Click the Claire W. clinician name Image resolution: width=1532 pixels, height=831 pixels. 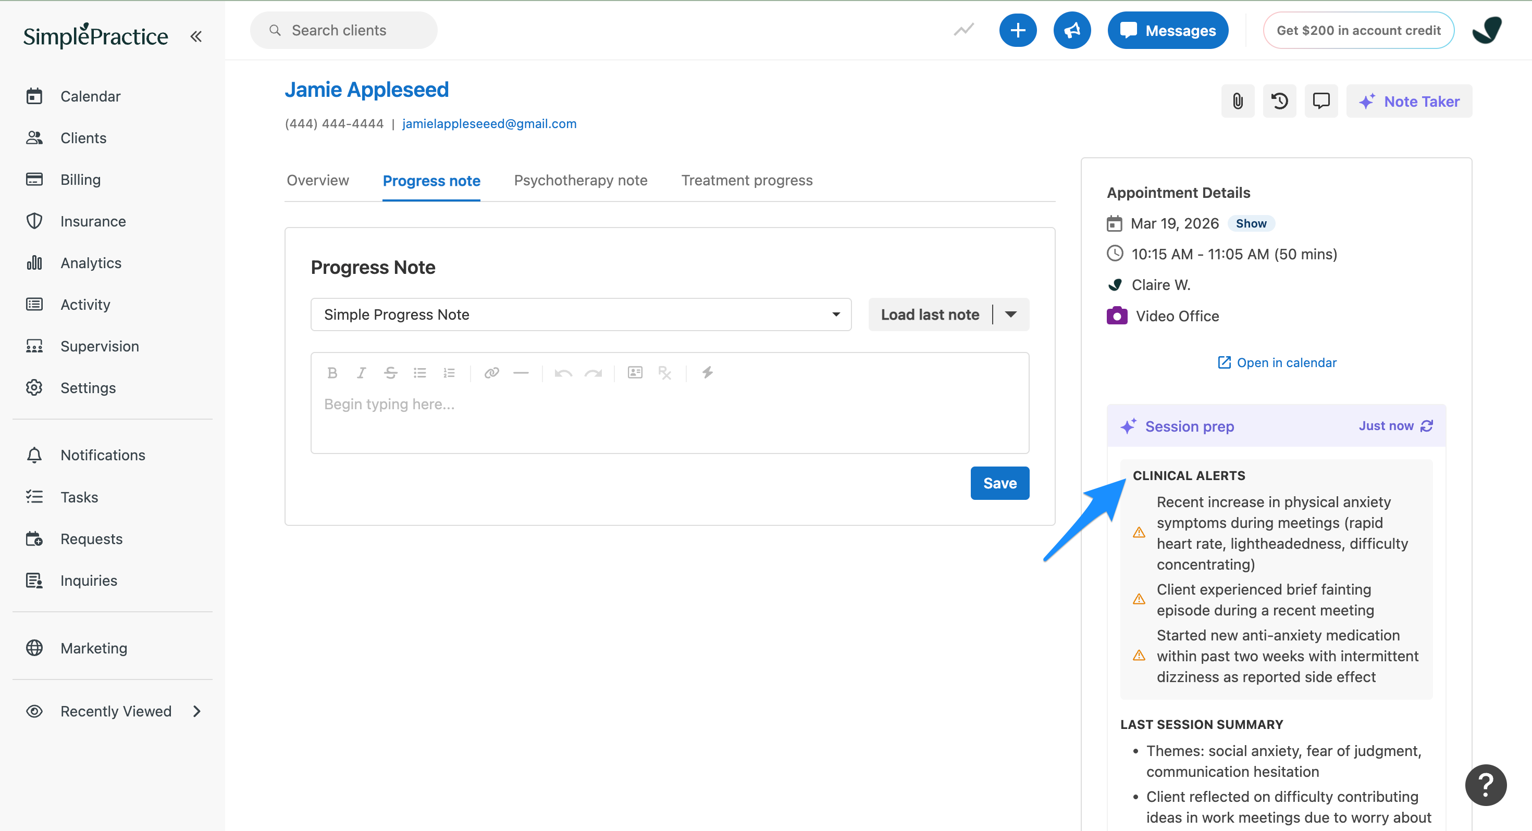pyautogui.click(x=1160, y=285)
